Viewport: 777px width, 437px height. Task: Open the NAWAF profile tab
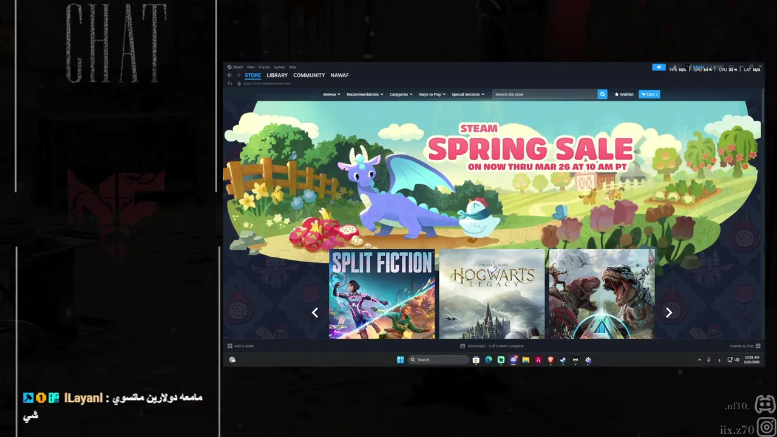coord(340,75)
